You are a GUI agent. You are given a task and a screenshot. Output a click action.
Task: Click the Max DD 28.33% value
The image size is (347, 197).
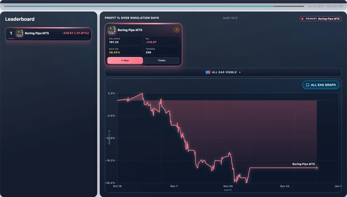click(x=114, y=52)
